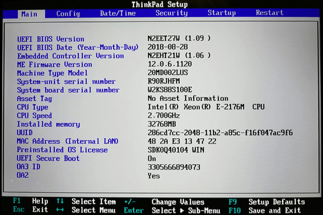Switch to the Restart tab
Viewport: 323px width, 215px height.
[270, 13]
